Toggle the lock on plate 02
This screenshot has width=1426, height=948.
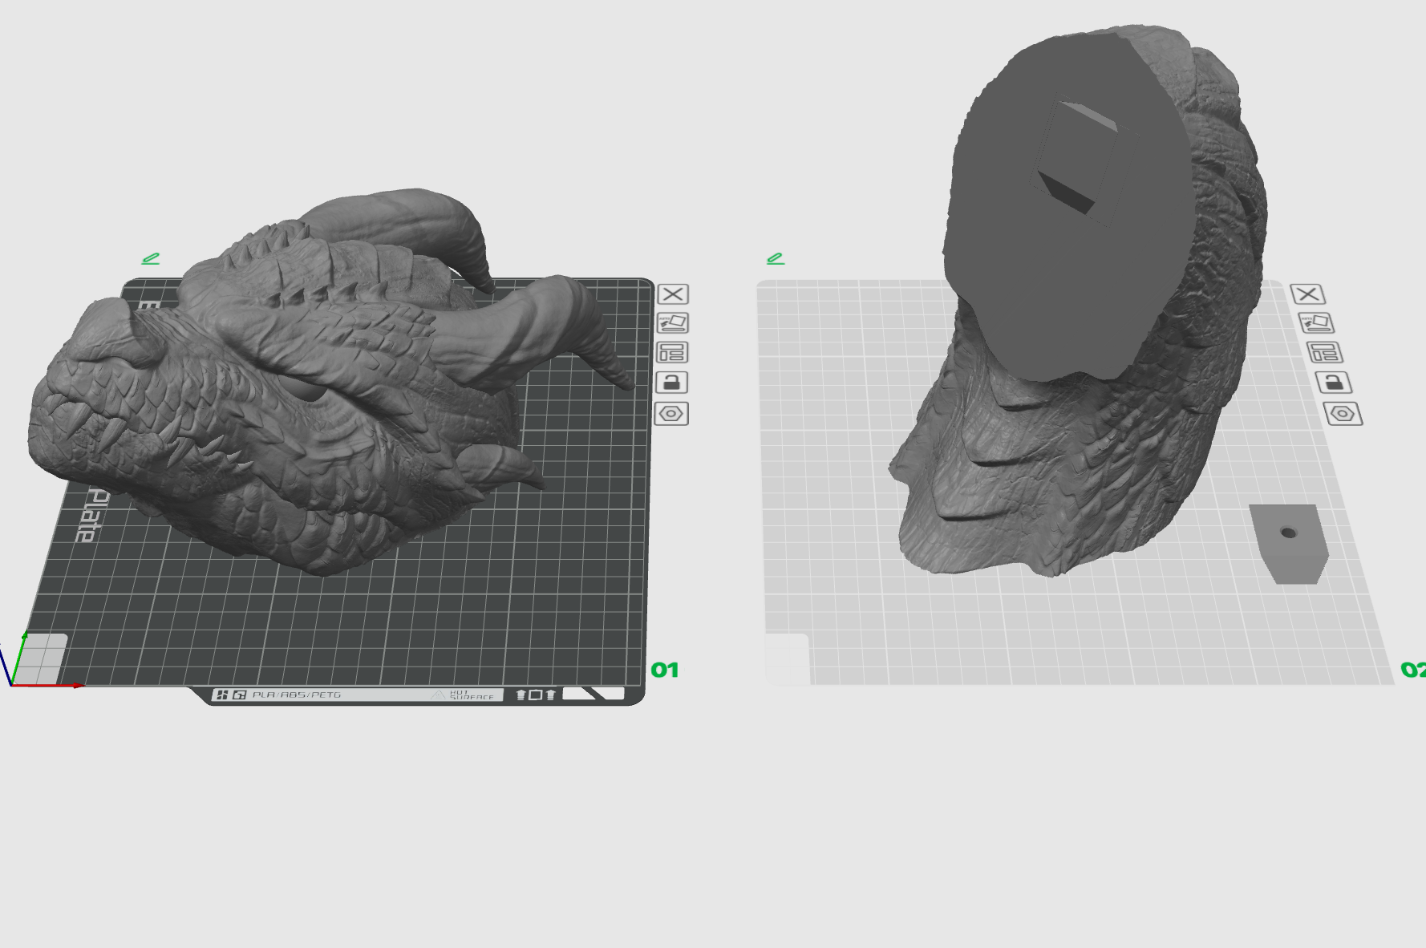(x=1334, y=383)
